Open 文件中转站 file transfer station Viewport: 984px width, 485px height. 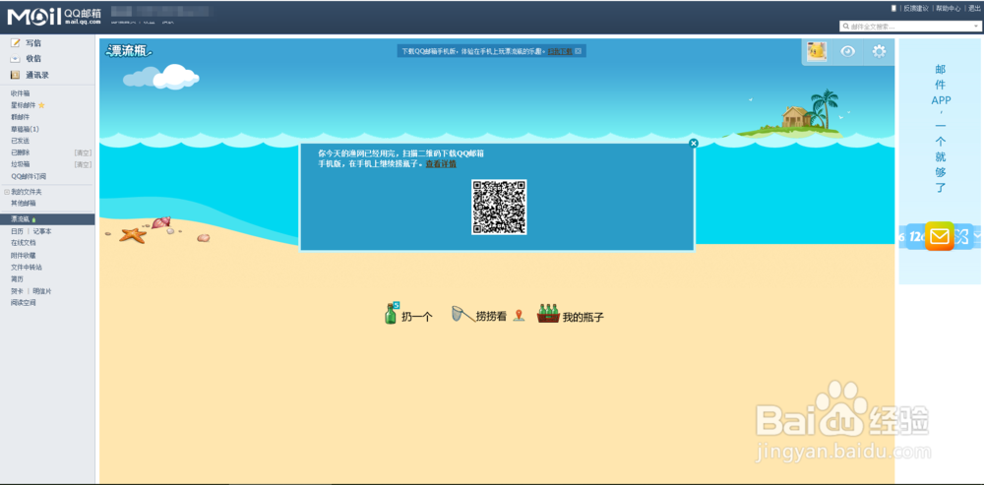(x=27, y=268)
